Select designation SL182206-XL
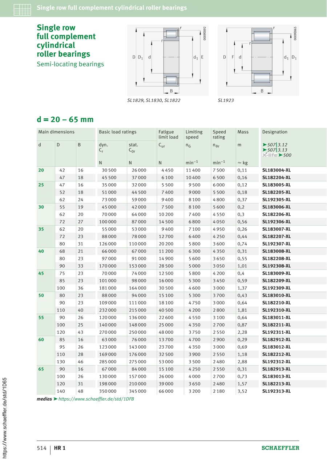 tap(276, 214)
